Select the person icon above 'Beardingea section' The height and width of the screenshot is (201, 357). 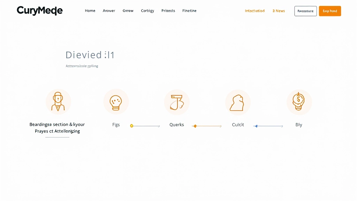point(58,102)
